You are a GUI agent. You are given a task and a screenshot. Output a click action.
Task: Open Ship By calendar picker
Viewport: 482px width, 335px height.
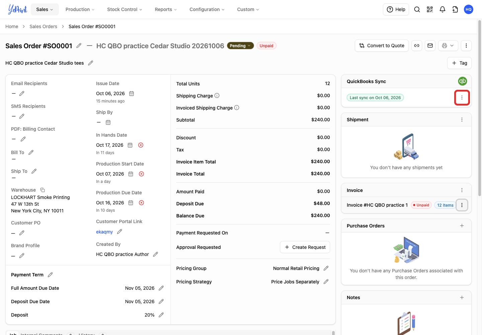[108, 122]
